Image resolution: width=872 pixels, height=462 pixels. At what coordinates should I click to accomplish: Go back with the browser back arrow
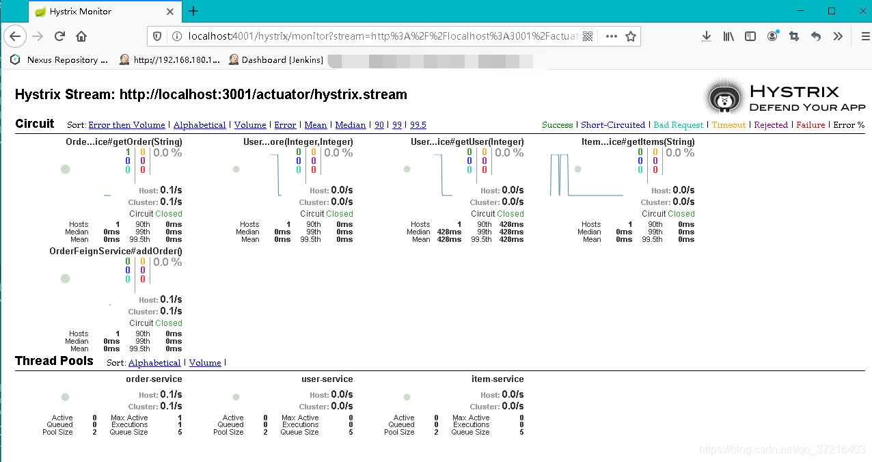point(15,36)
